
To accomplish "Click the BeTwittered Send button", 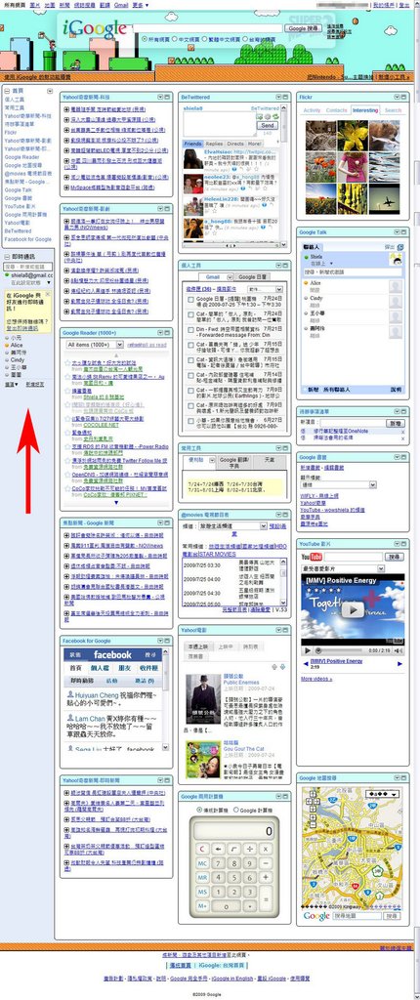I will [268, 126].
